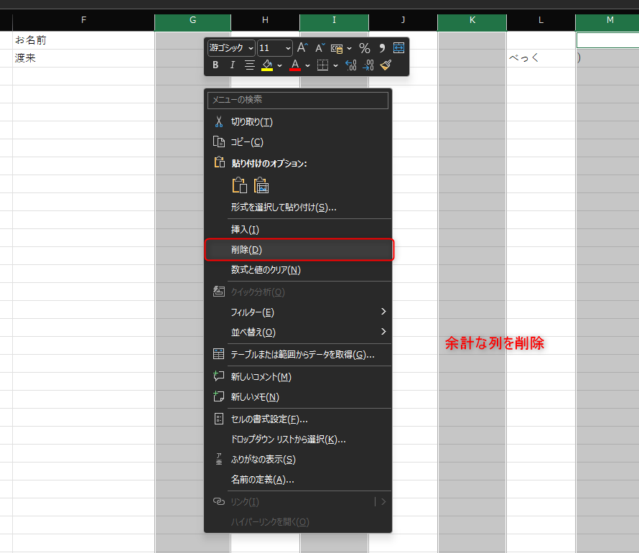639x553 pixels.
Task: Apply the red font color button
Action: [295, 65]
